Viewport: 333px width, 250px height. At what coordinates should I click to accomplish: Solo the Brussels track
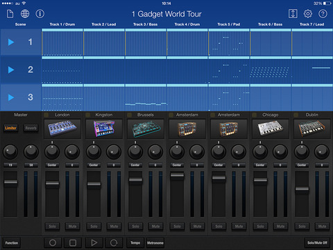click(135, 226)
